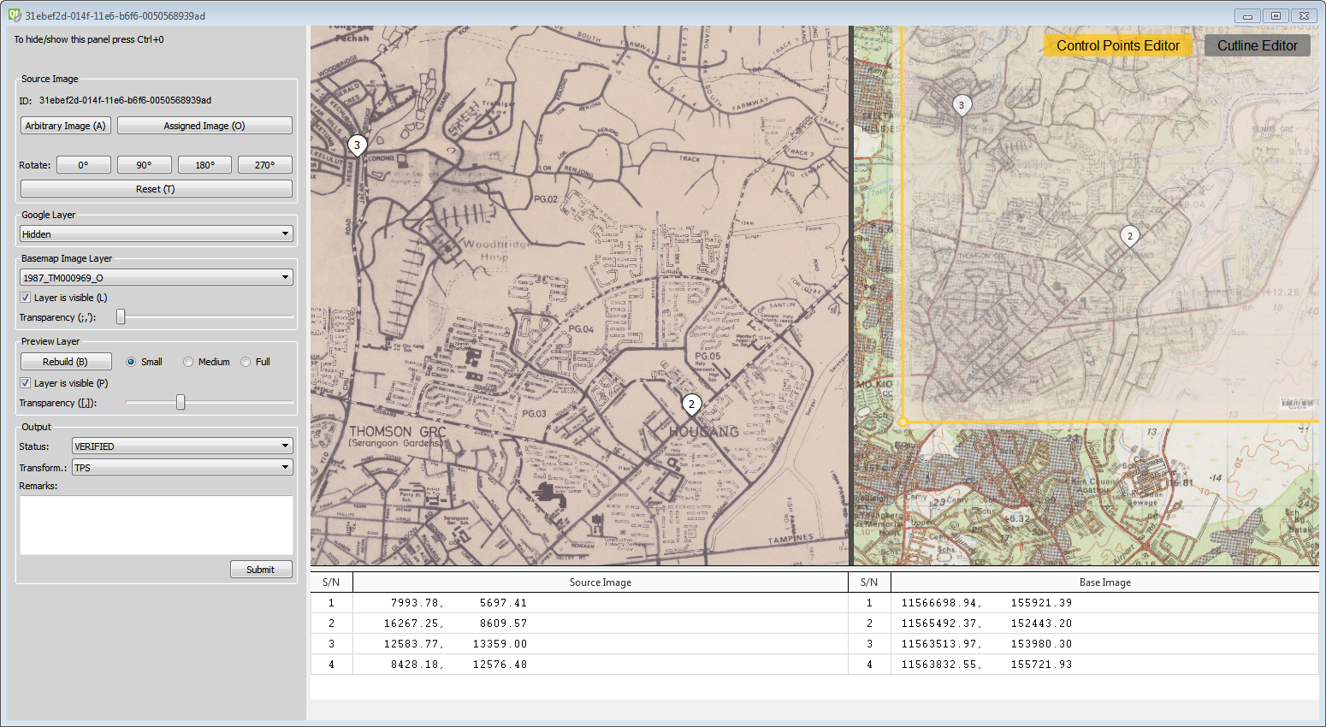This screenshot has width=1326, height=727.
Task: Switch to the Cutline Editor tab
Action: coord(1258,45)
